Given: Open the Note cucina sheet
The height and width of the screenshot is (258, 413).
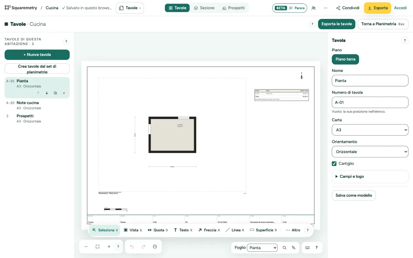Looking at the screenshot, I should 37,105.
